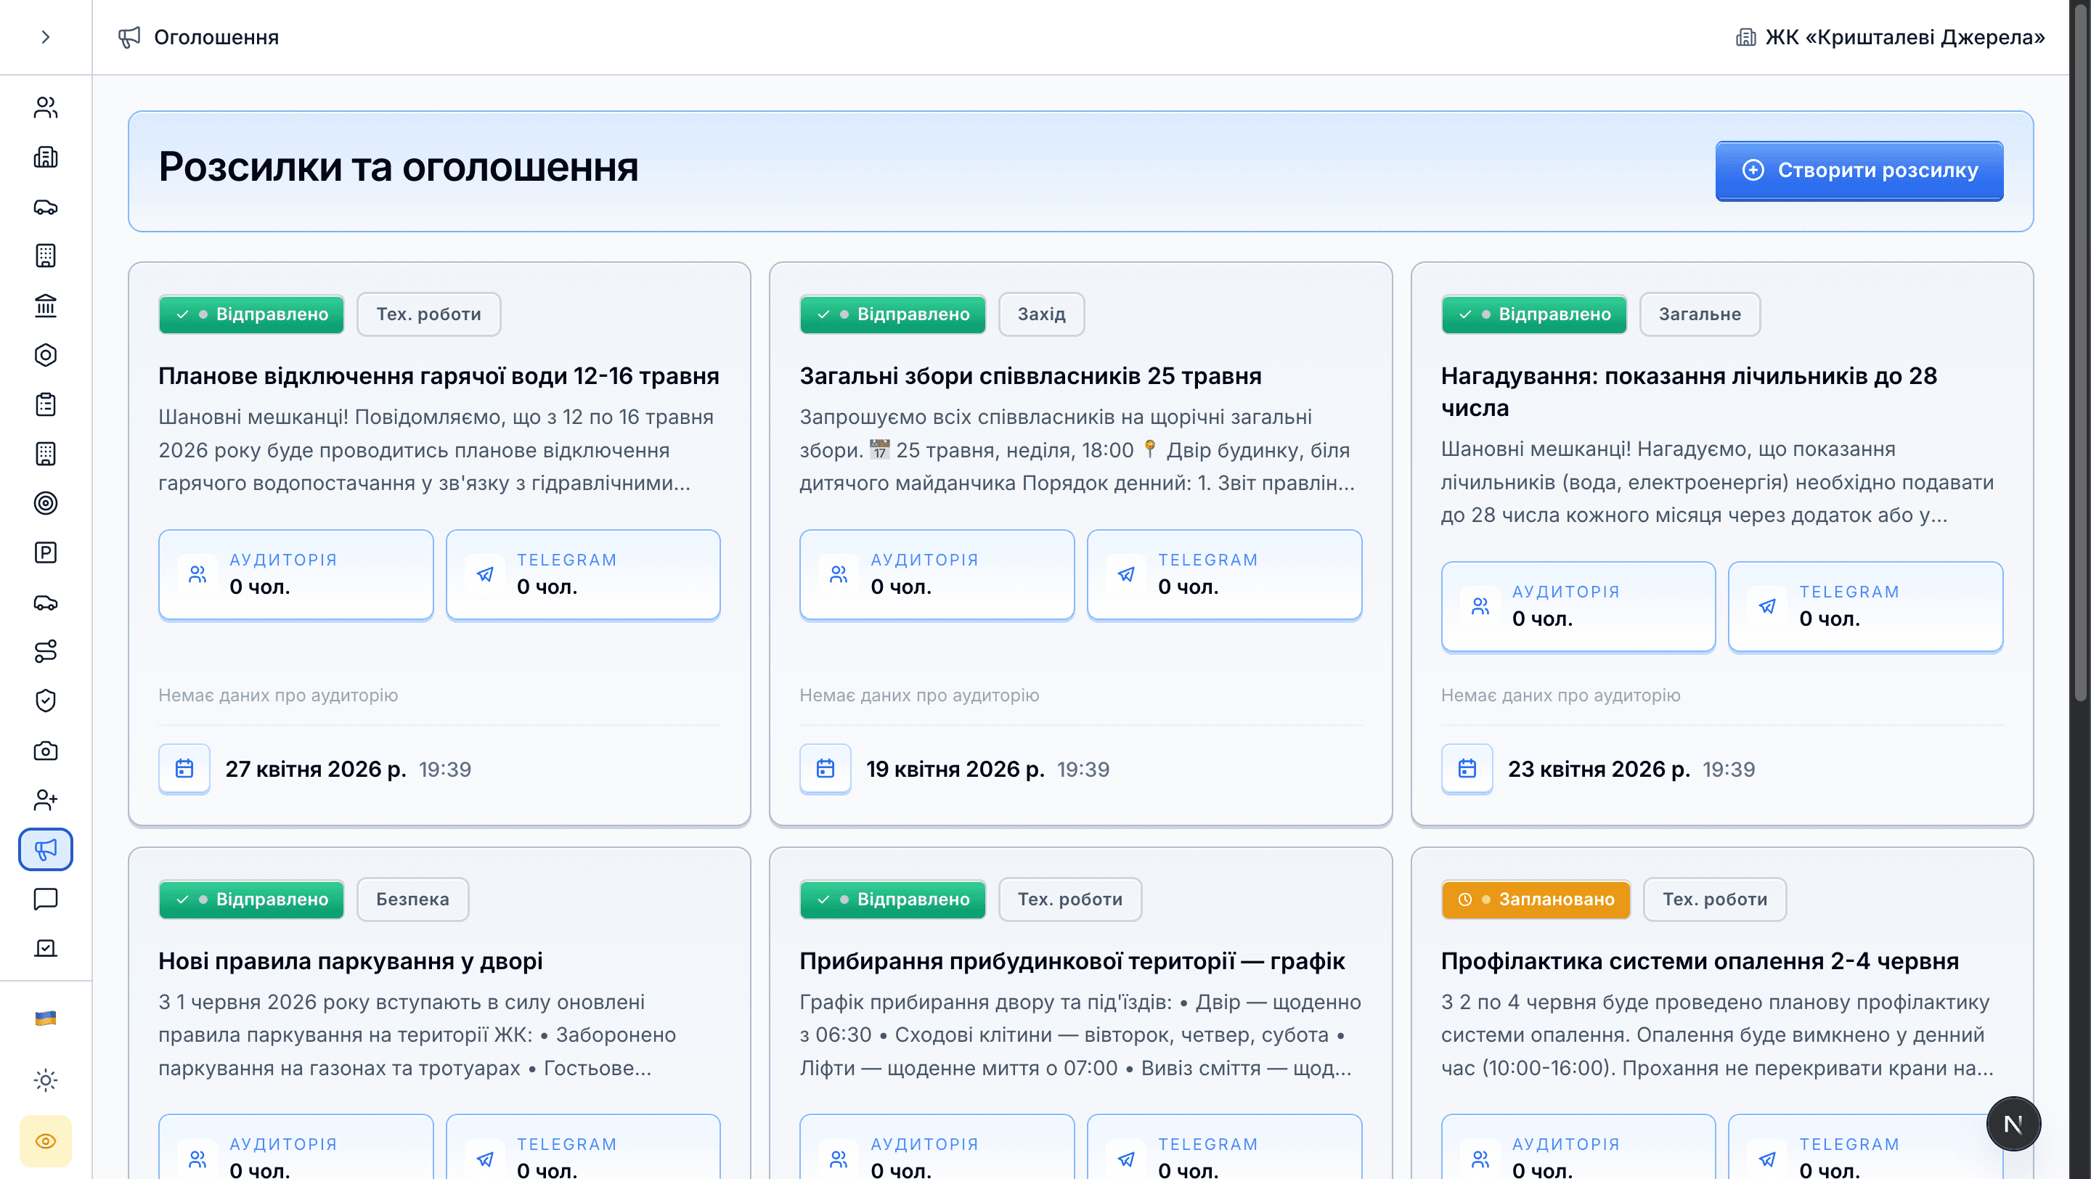Click Аудиторія users icon on cleaning schedule card
The image size is (2091, 1179).
839,1159
